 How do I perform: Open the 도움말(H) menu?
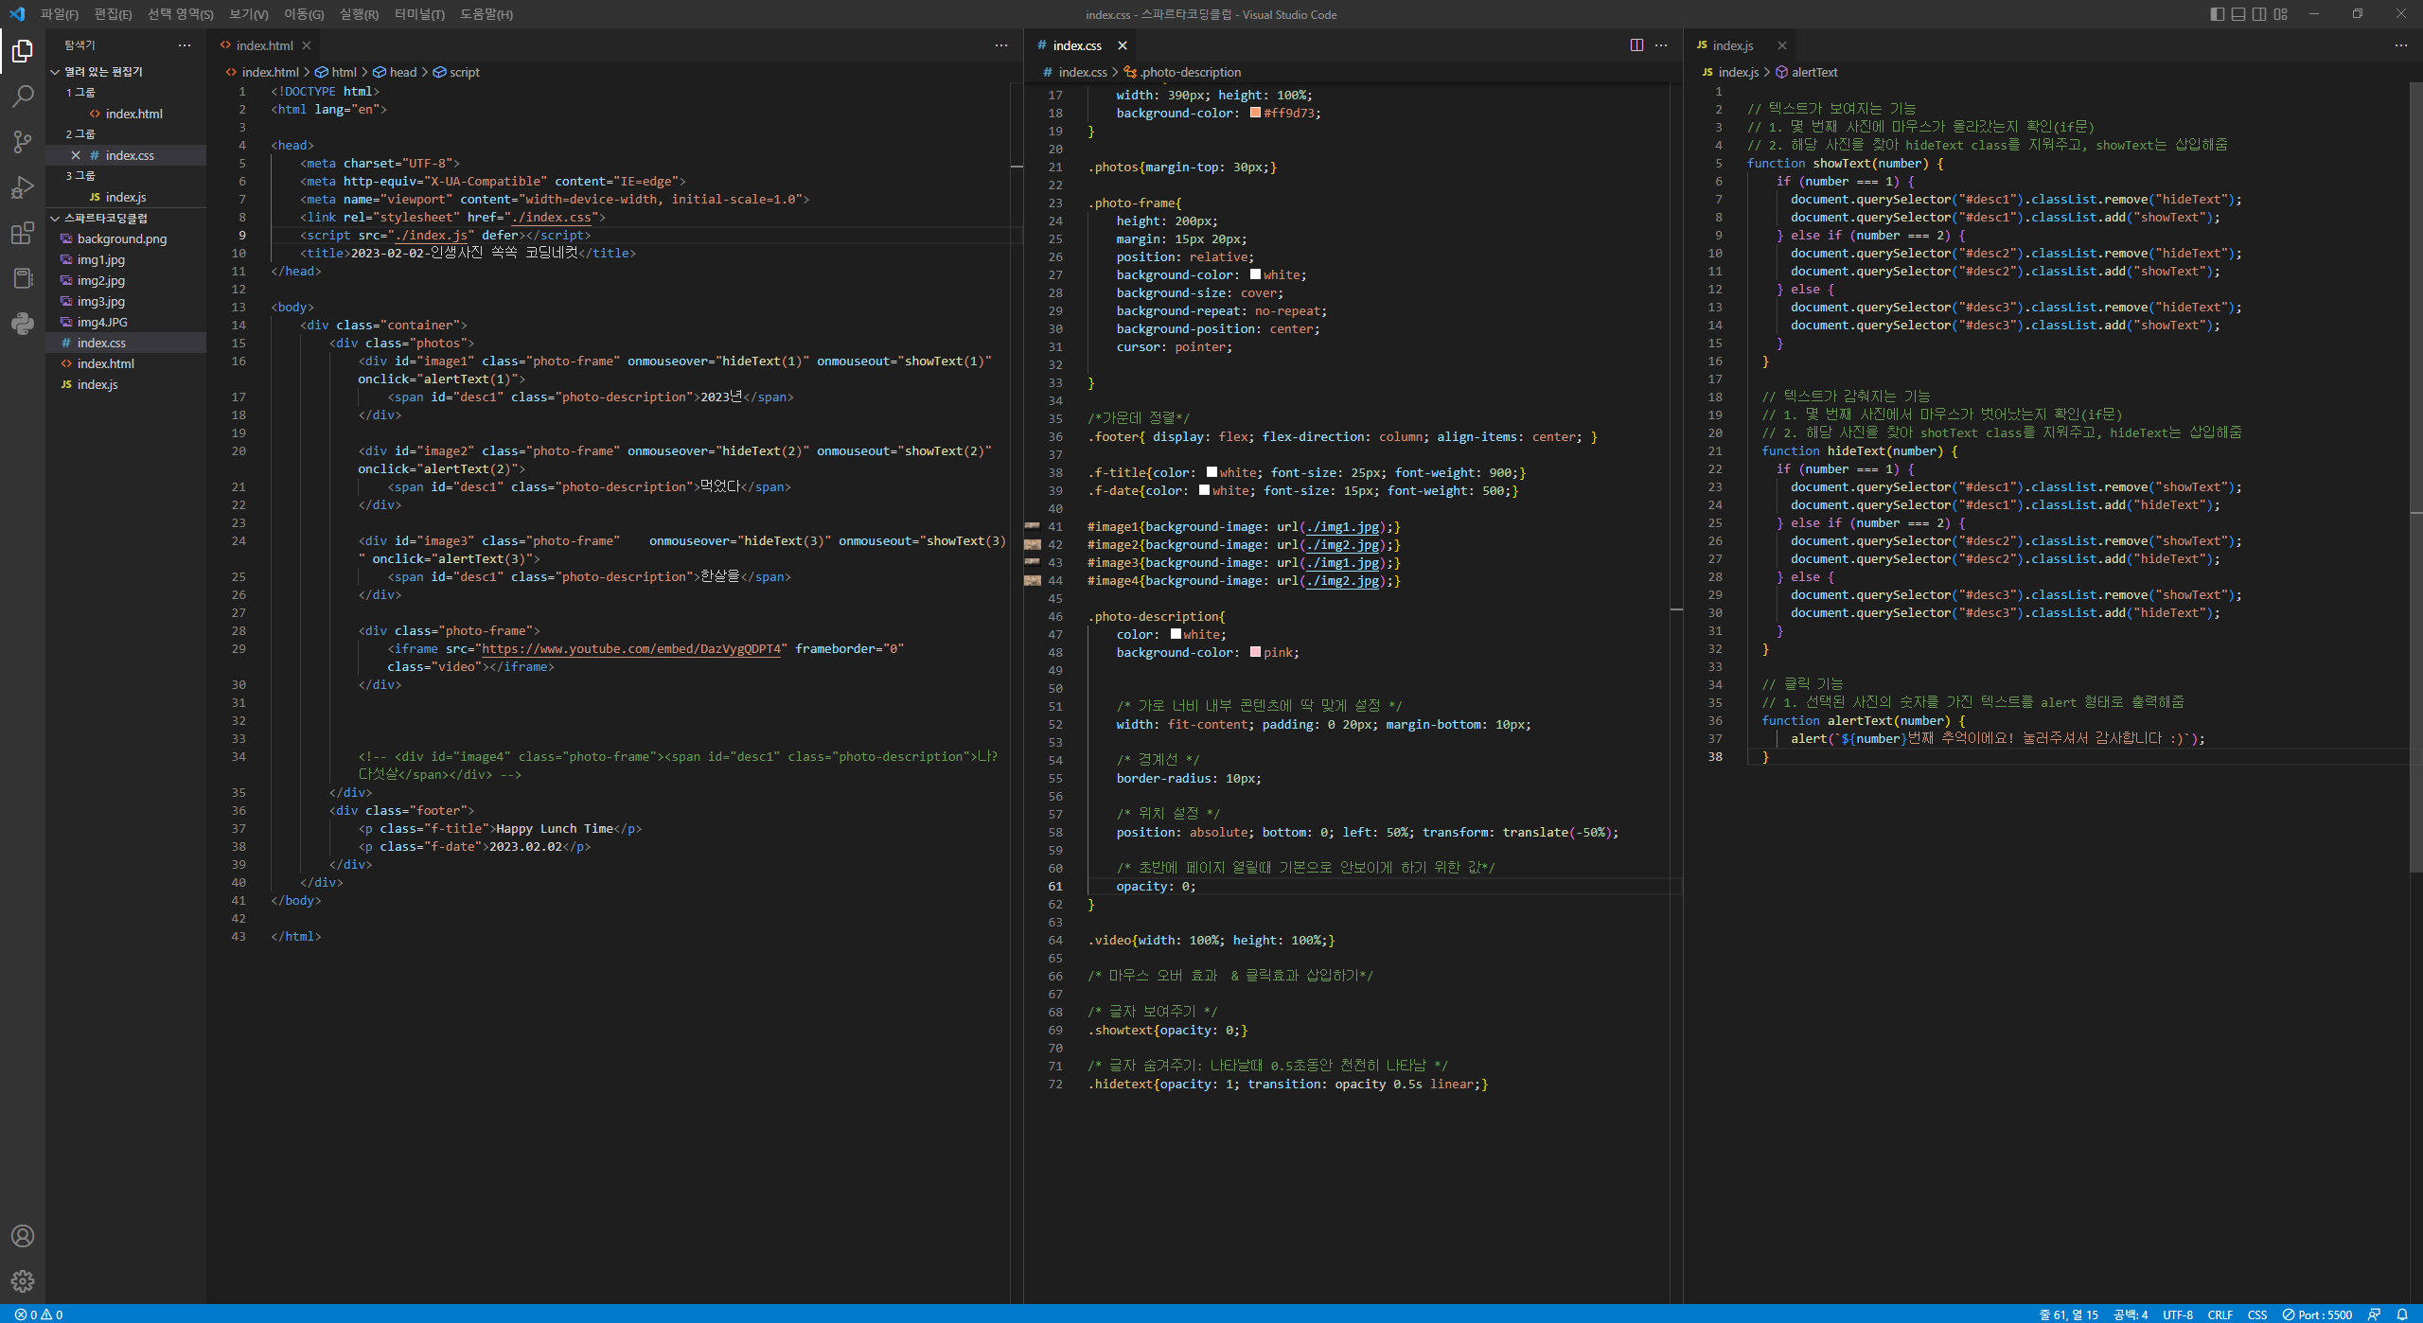486,14
